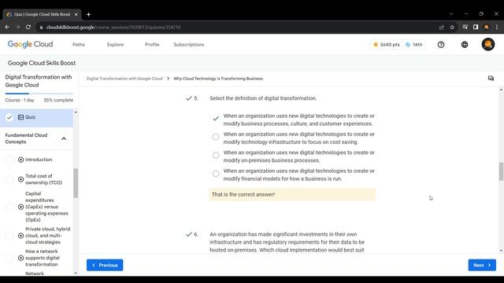Click the 2640 pts star badge
The image size is (504, 283).
pos(386,45)
